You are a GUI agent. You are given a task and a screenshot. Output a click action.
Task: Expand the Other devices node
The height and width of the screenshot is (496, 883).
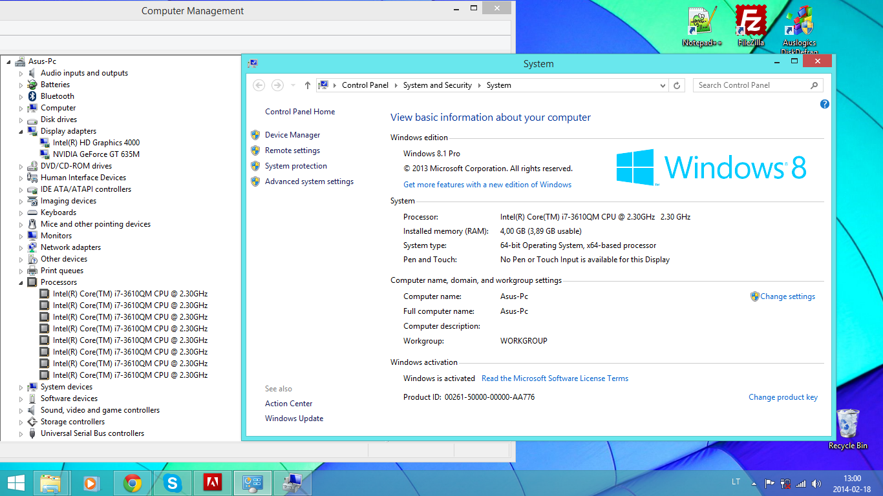pyautogui.click(x=21, y=259)
